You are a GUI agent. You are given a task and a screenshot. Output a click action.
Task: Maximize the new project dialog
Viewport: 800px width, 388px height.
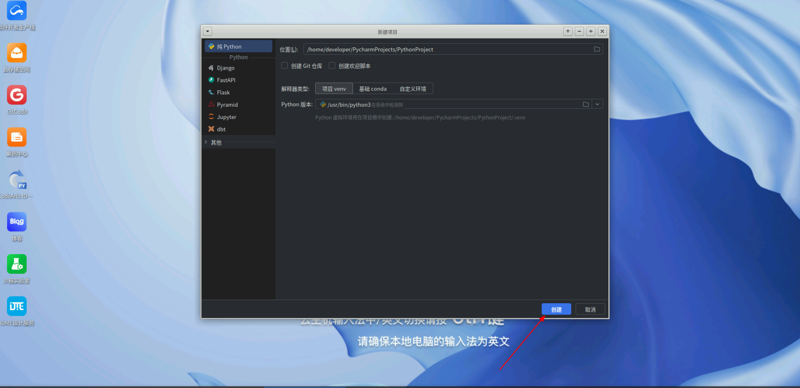(x=591, y=31)
